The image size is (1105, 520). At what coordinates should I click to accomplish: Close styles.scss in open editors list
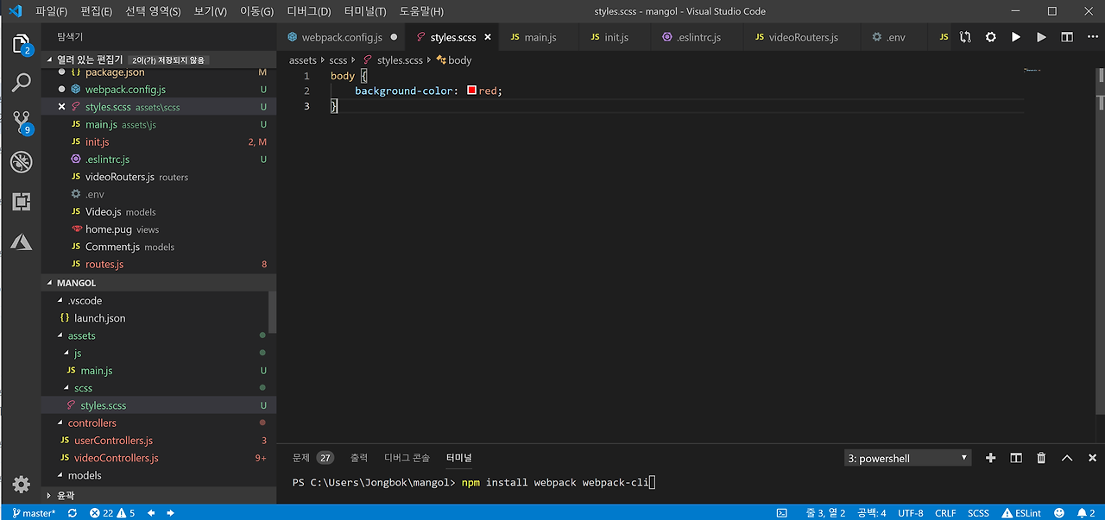(61, 107)
